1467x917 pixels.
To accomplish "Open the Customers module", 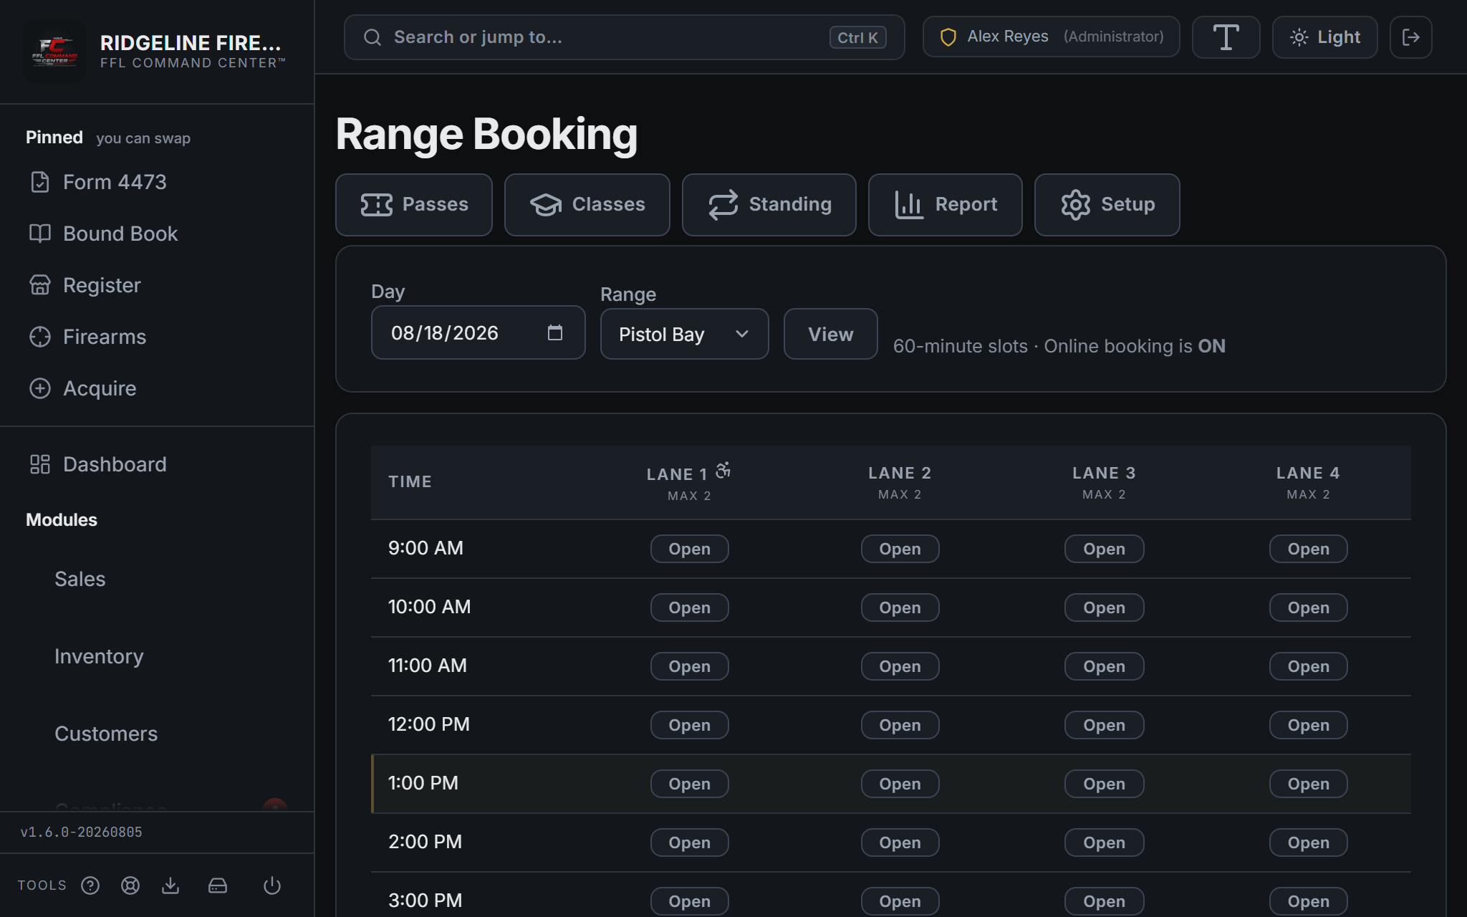I will click(106, 734).
